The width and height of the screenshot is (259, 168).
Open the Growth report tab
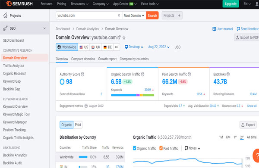pyautogui.click(x=107, y=59)
